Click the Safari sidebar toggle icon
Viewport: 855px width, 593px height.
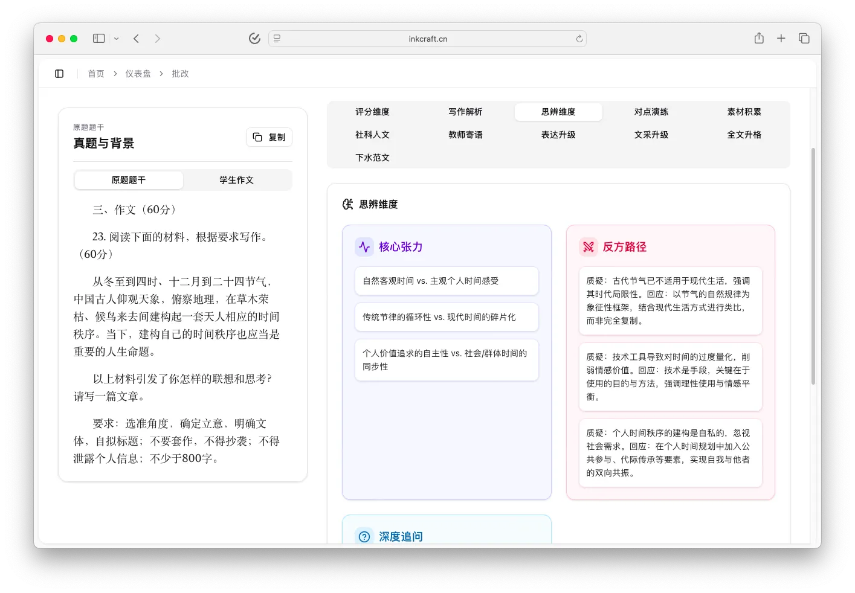point(98,37)
